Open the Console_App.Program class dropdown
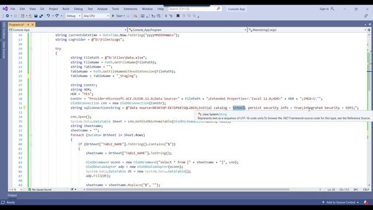The width and height of the screenshot is (373, 210). [188, 30]
